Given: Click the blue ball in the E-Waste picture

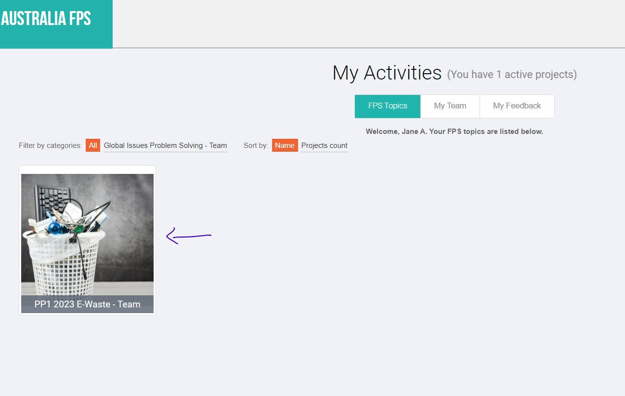Looking at the screenshot, I should click(54, 227).
